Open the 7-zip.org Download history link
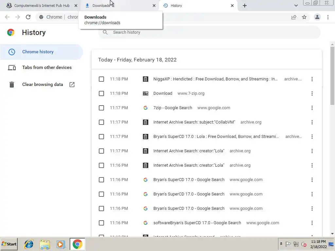335x251 pixels. click(x=163, y=93)
